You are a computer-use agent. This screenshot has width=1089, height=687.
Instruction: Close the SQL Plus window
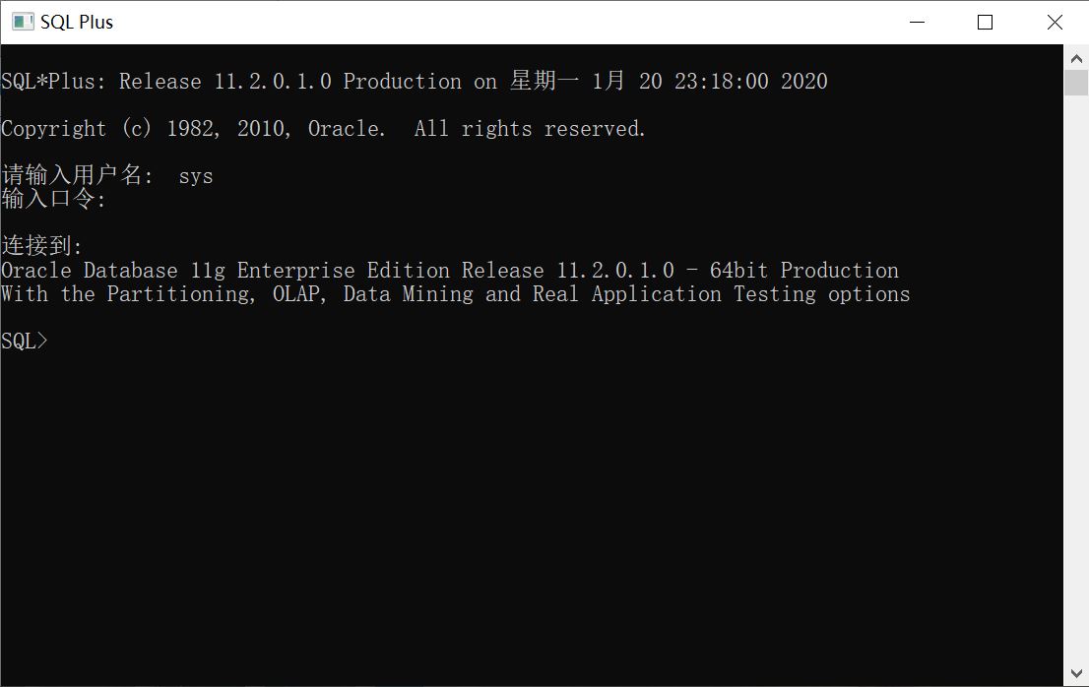[1055, 23]
